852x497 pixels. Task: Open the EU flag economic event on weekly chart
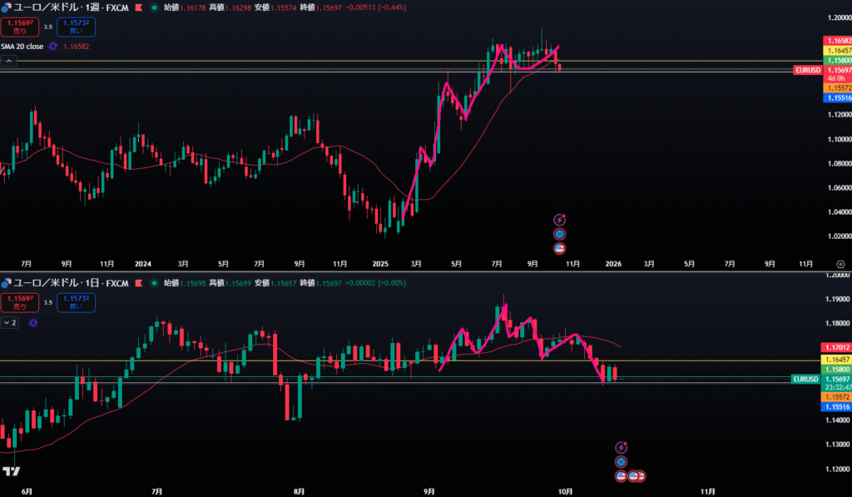pos(560,234)
